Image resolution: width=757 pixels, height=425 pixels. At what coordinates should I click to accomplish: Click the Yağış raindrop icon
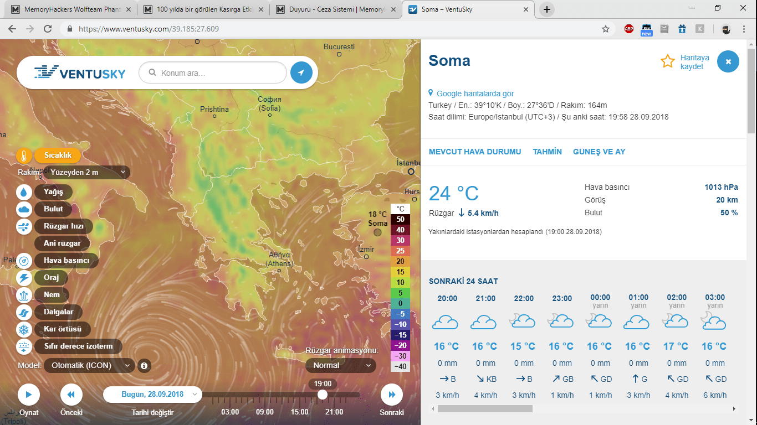[24, 192]
